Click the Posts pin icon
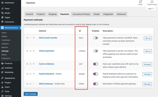158x97 pixels. [2, 9]
